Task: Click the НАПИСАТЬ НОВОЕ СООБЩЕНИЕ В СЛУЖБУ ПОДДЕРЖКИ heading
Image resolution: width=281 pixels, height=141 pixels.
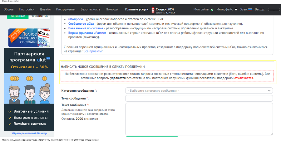Action: point(103,67)
